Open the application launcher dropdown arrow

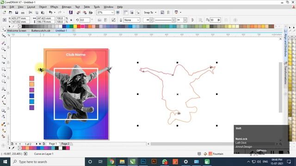[181, 12]
